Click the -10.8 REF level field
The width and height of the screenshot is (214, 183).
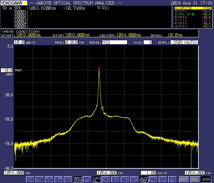(7, 70)
